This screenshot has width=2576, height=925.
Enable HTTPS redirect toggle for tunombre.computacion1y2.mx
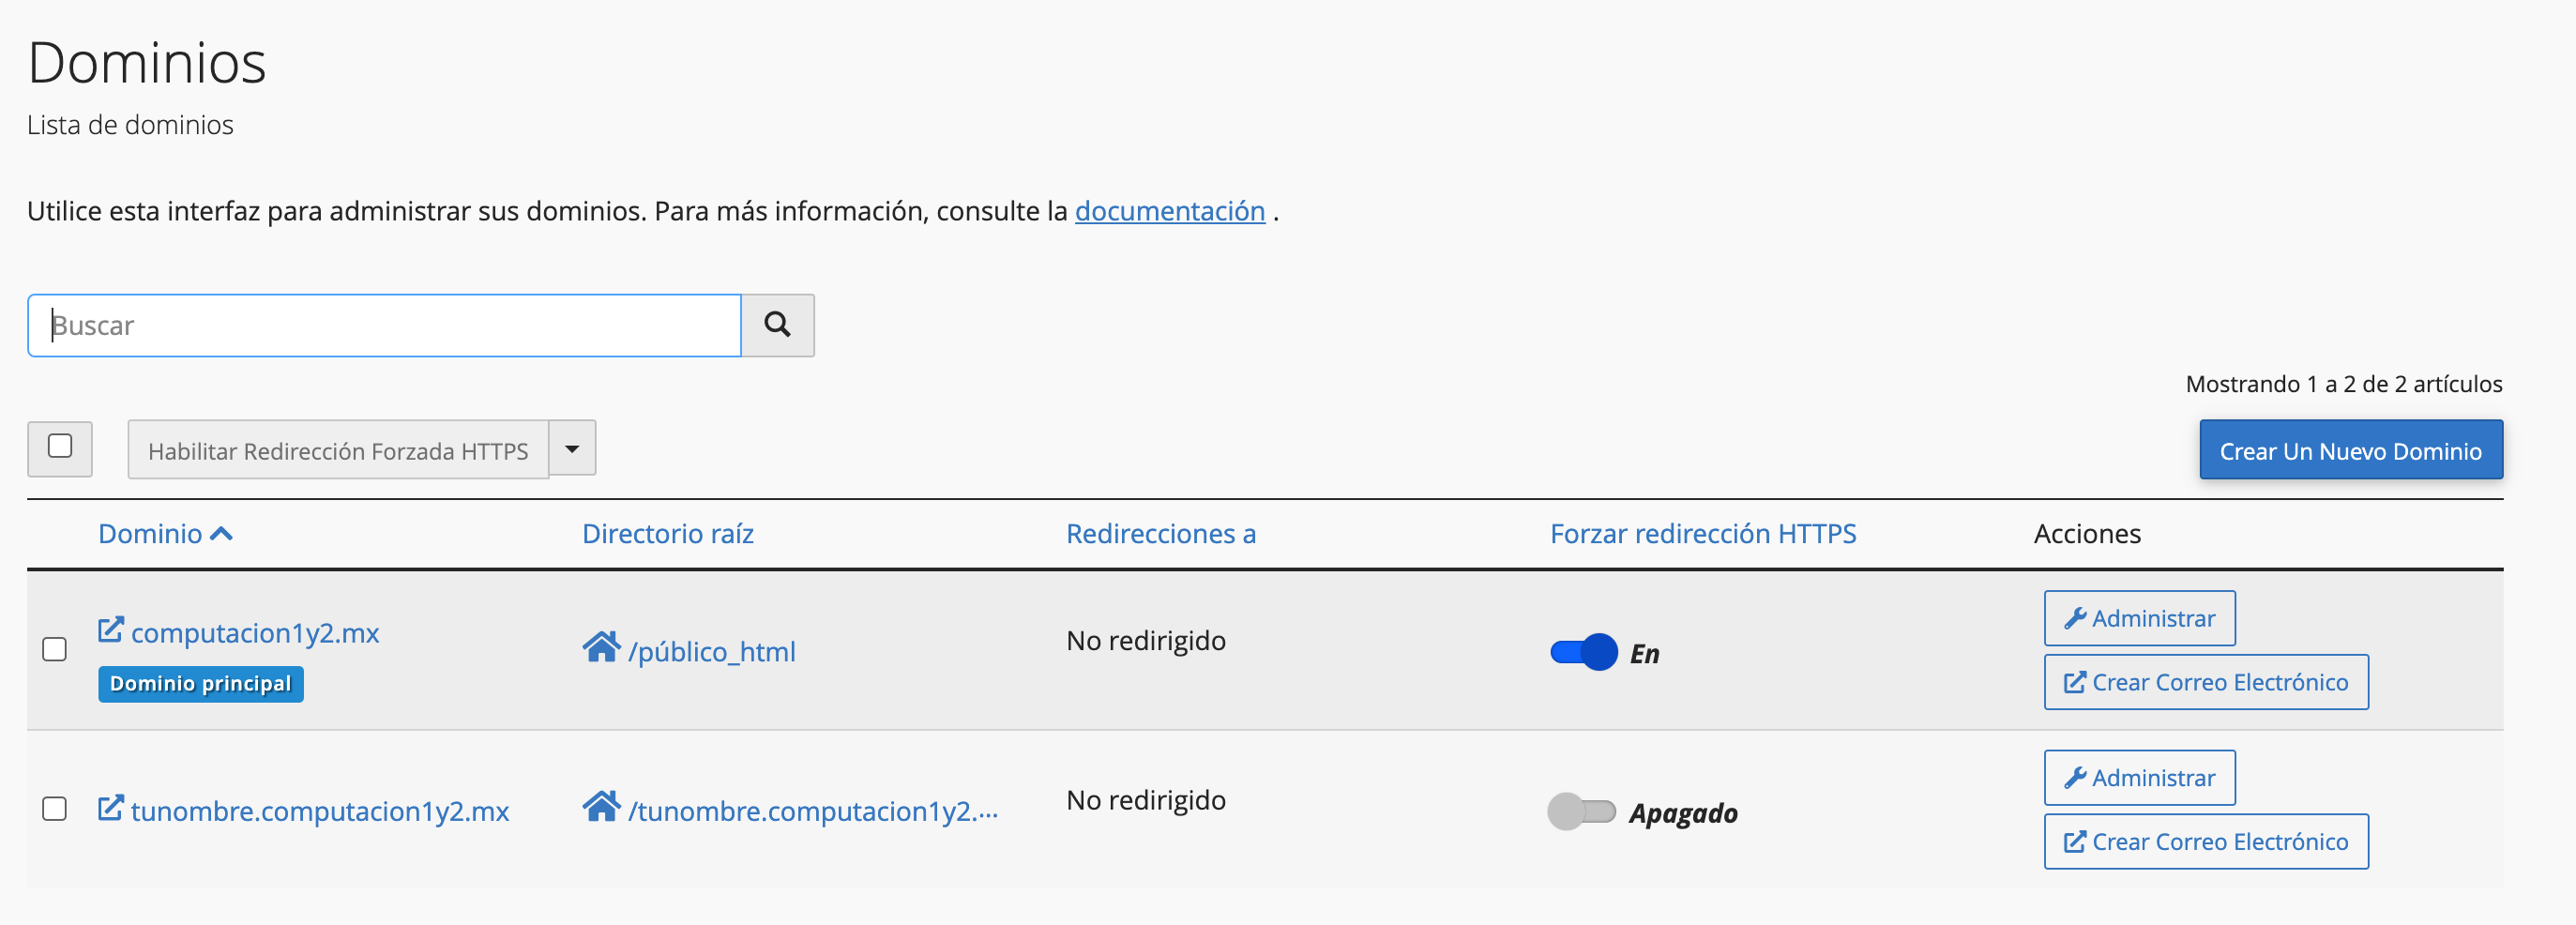click(x=1581, y=812)
